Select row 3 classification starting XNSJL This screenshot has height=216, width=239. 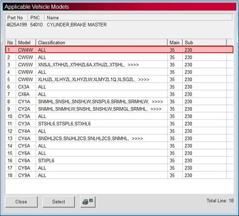[119, 65]
